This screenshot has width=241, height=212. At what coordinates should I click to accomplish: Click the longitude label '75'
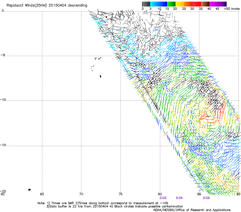point(120,194)
